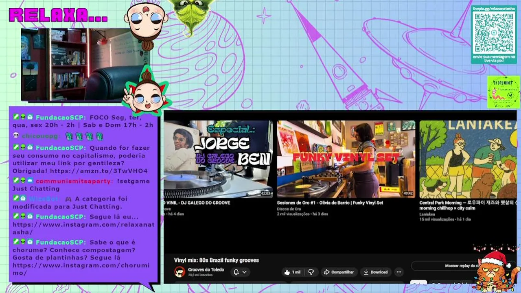Click the chicouepg chat username
The height and width of the screenshot is (293, 521).
(39, 136)
